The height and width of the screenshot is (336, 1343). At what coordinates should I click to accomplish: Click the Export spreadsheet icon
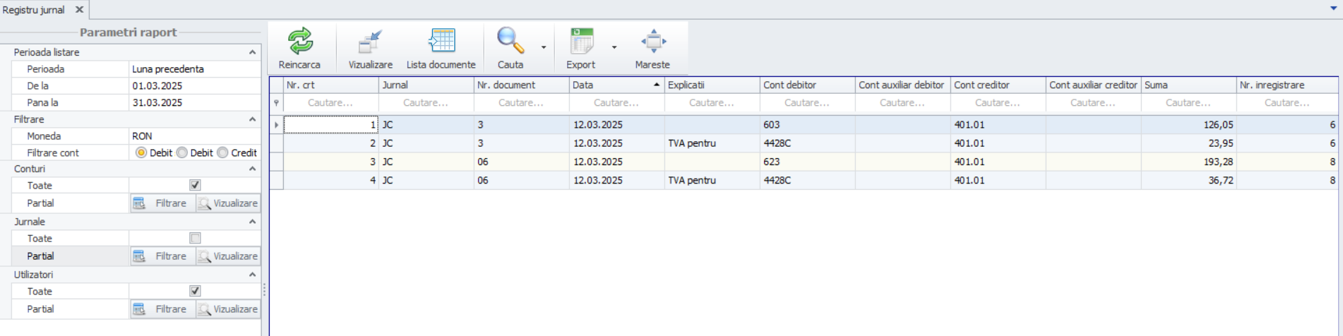(x=581, y=42)
